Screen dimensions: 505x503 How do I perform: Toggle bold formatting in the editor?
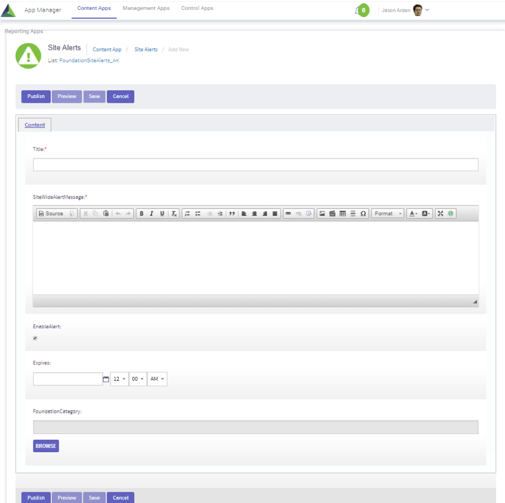click(142, 214)
